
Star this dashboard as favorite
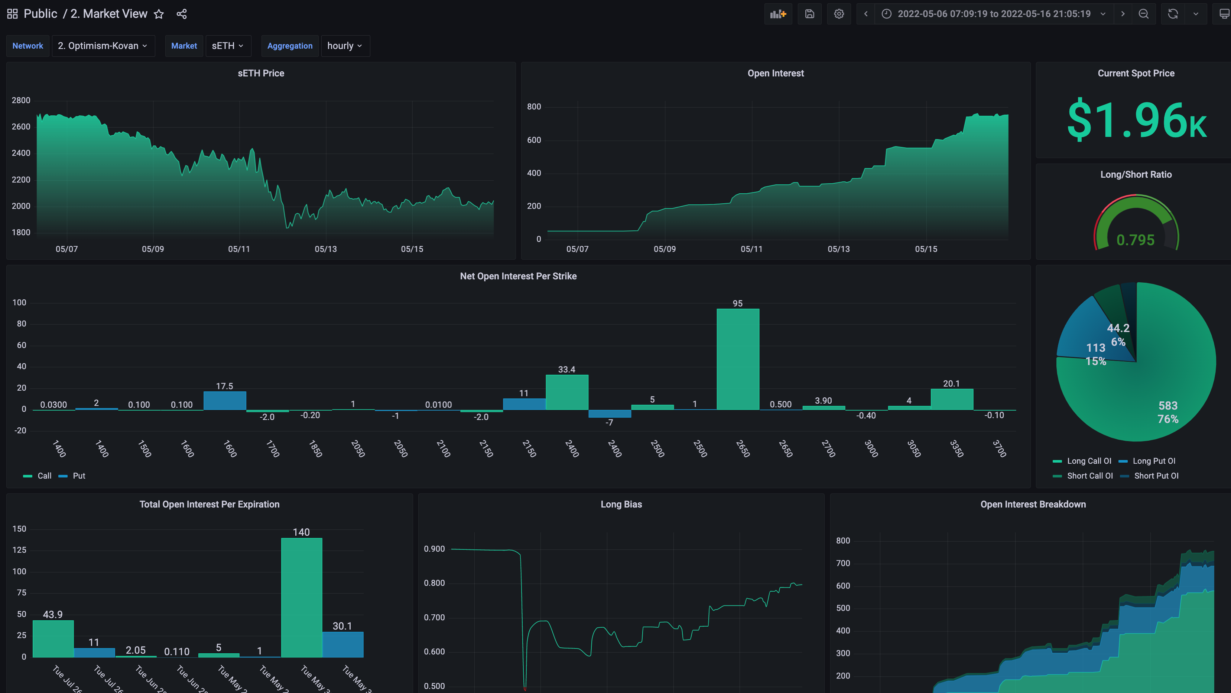point(159,14)
